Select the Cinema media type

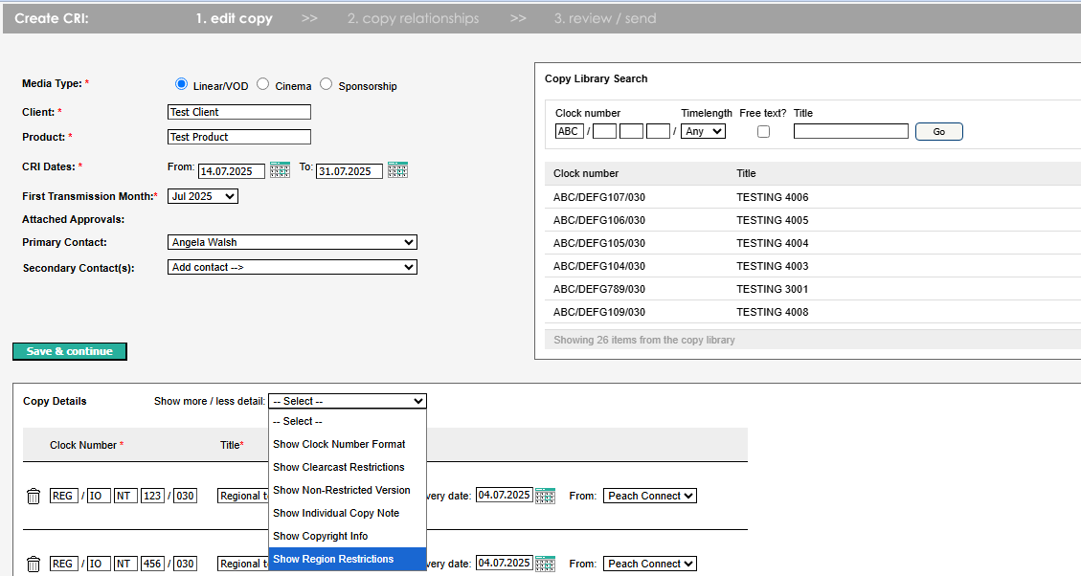(x=262, y=84)
